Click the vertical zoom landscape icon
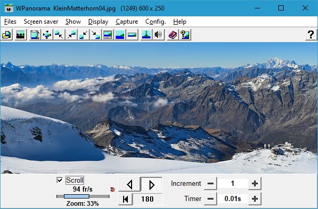The width and height of the screenshot is (318, 209). pyautogui.click(x=146, y=35)
